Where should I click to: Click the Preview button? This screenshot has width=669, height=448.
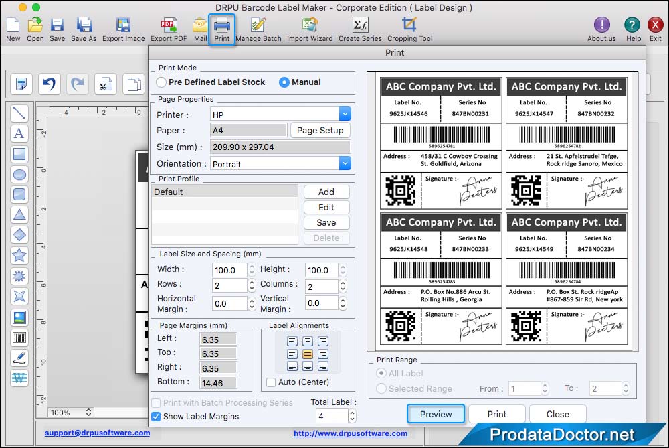point(436,414)
